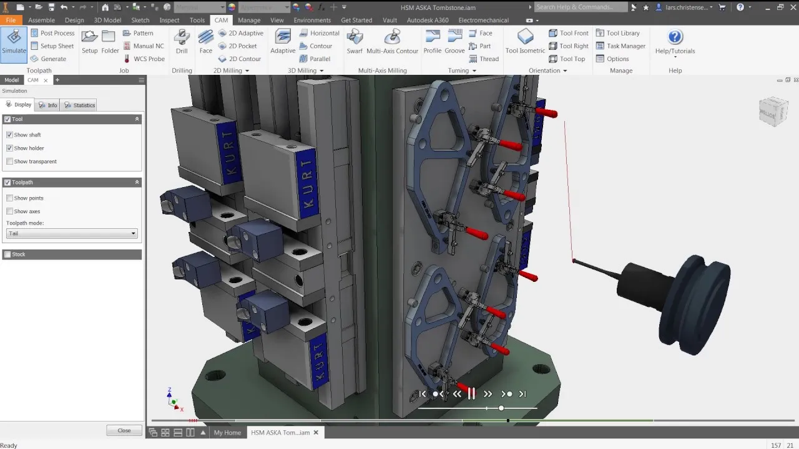Screen dimensions: 799x449
Task: Choose 3D Adaptive operation
Action: tap(283, 42)
